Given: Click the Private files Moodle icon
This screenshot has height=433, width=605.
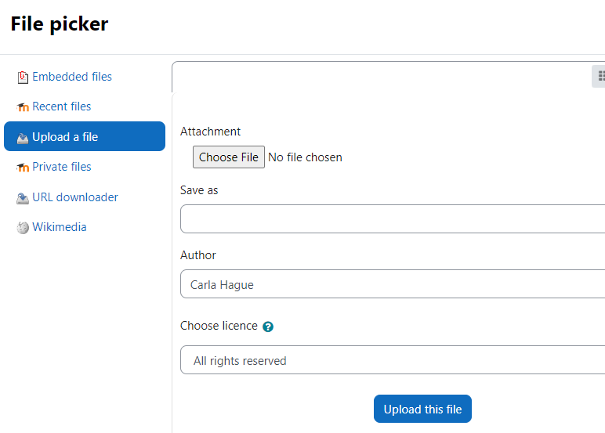Looking at the screenshot, I should (x=23, y=168).
